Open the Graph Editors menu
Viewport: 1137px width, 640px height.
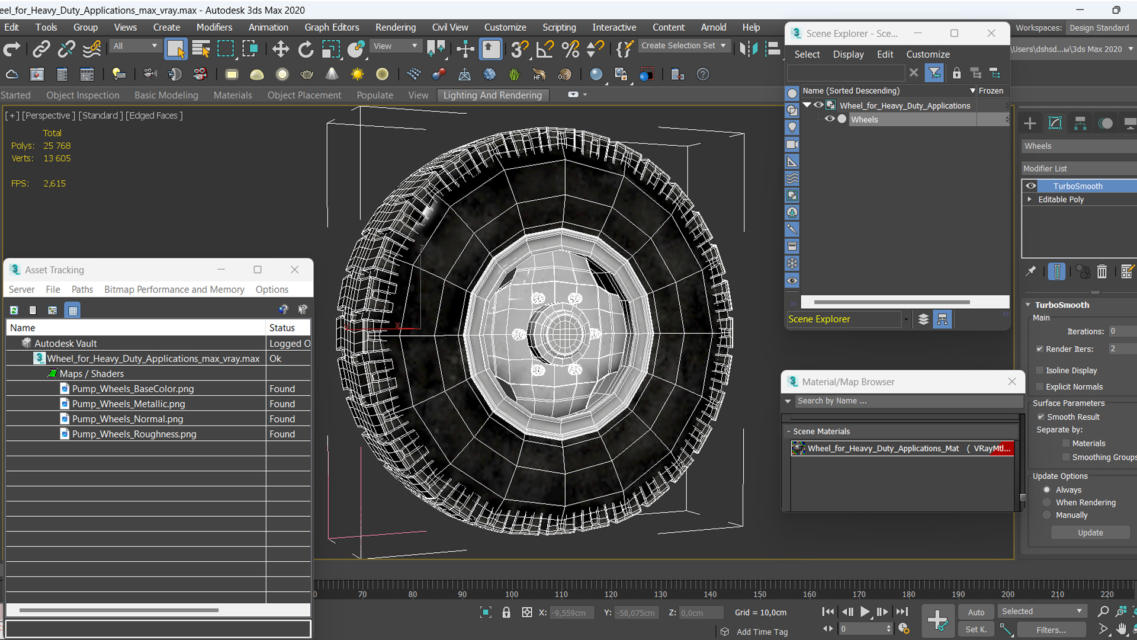tap(332, 27)
